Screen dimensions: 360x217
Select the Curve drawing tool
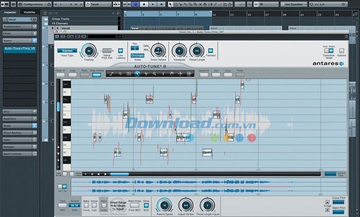120,74
